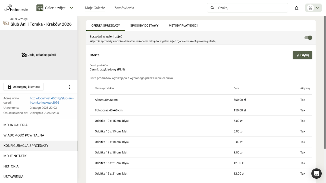Image resolution: width=326 pixels, height=183 pixels.
Task: Toggle the Sprzedaż w galerii zdjęć switch
Action: [x=308, y=38]
